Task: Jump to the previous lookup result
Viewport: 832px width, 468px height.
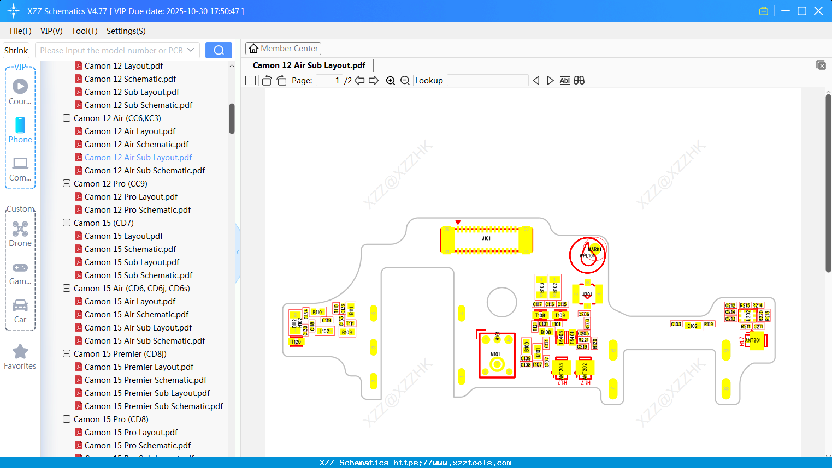Action: pyautogui.click(x=536, y=81)
